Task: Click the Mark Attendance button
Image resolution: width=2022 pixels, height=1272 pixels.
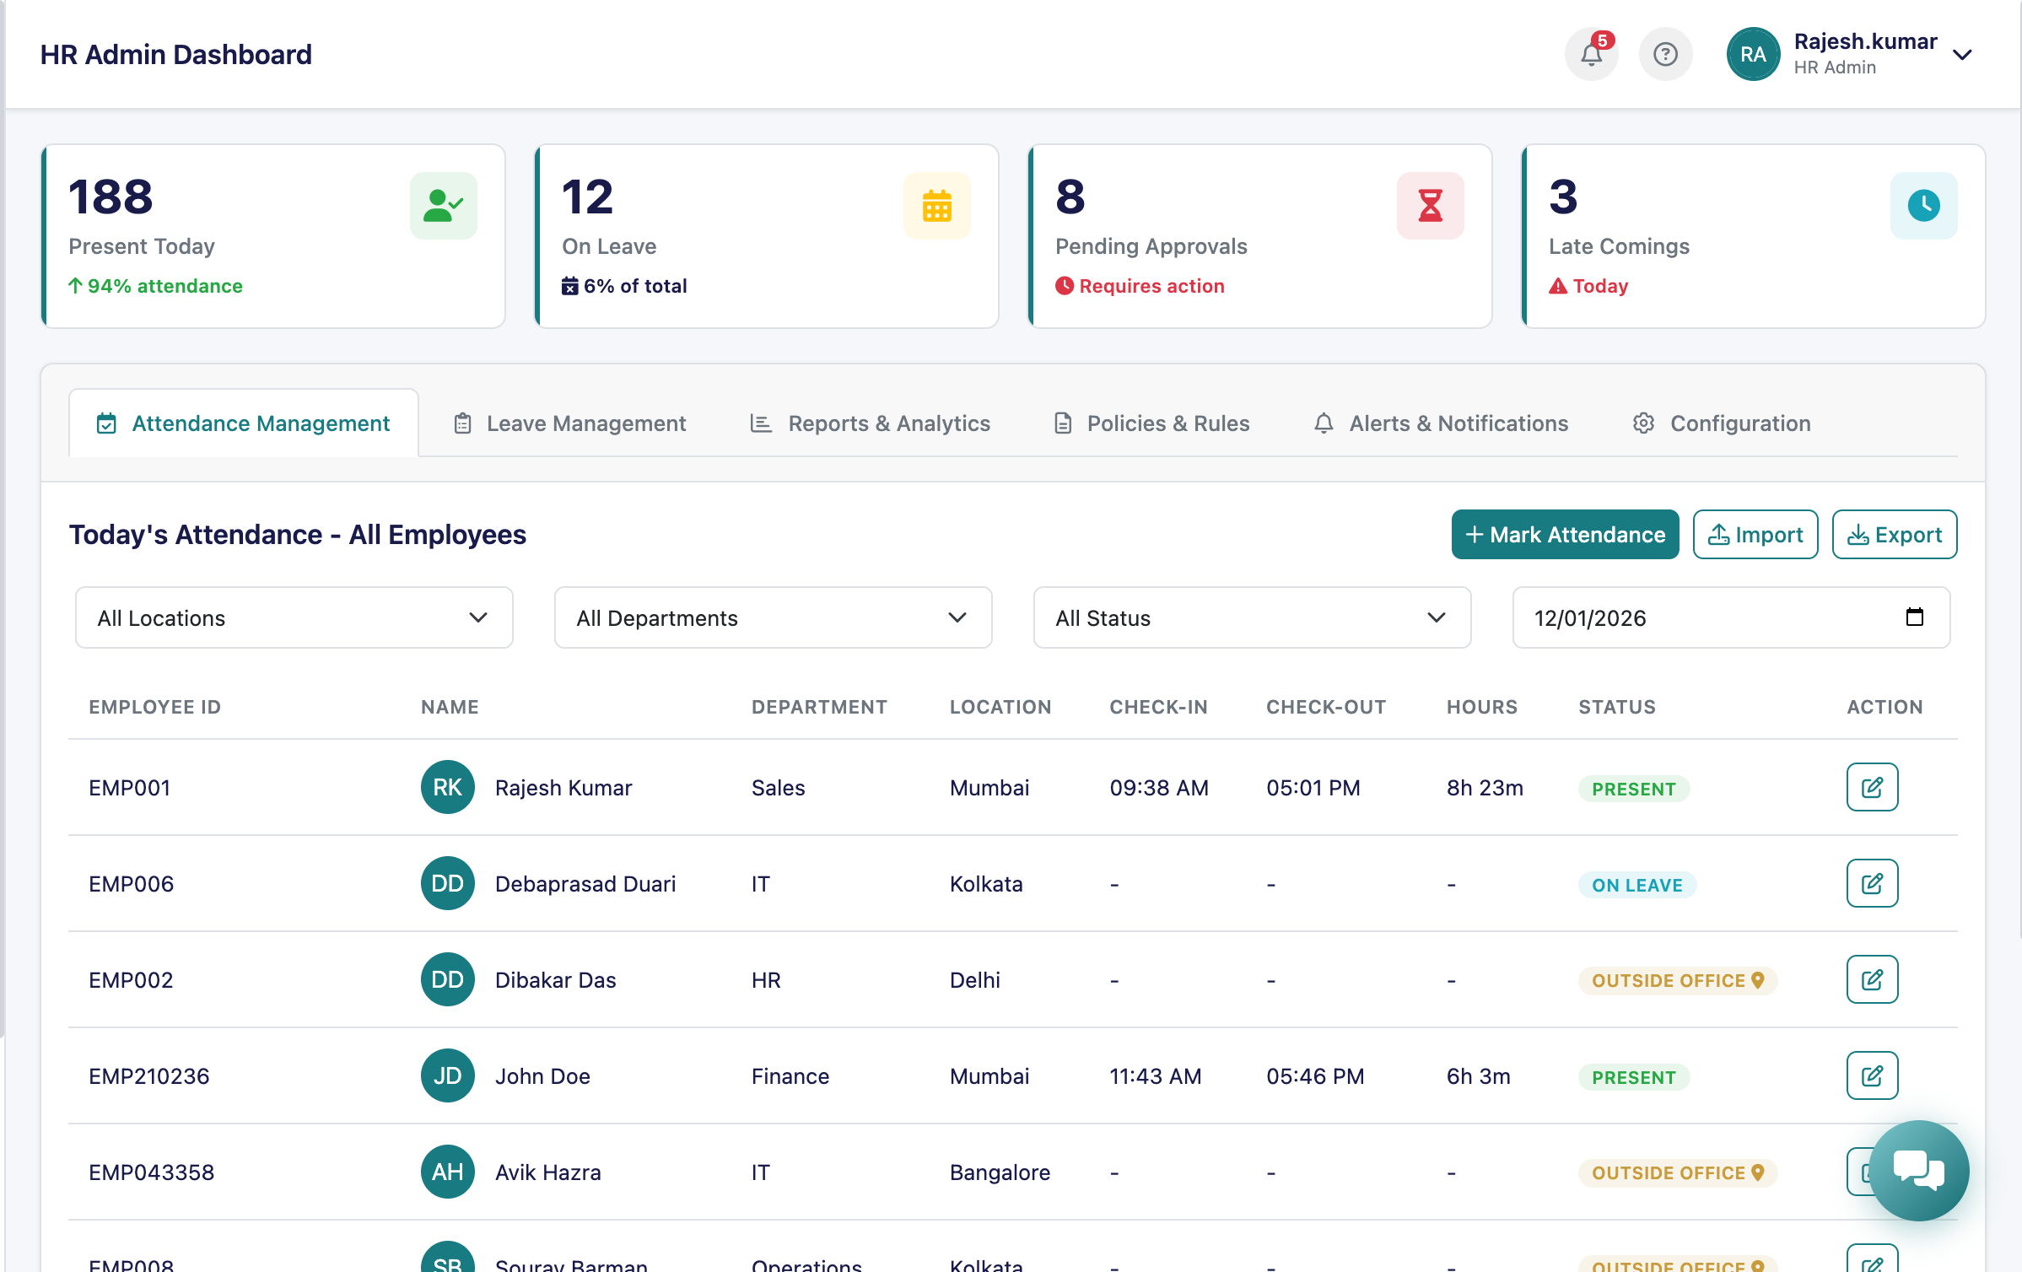Action: 1564,534
